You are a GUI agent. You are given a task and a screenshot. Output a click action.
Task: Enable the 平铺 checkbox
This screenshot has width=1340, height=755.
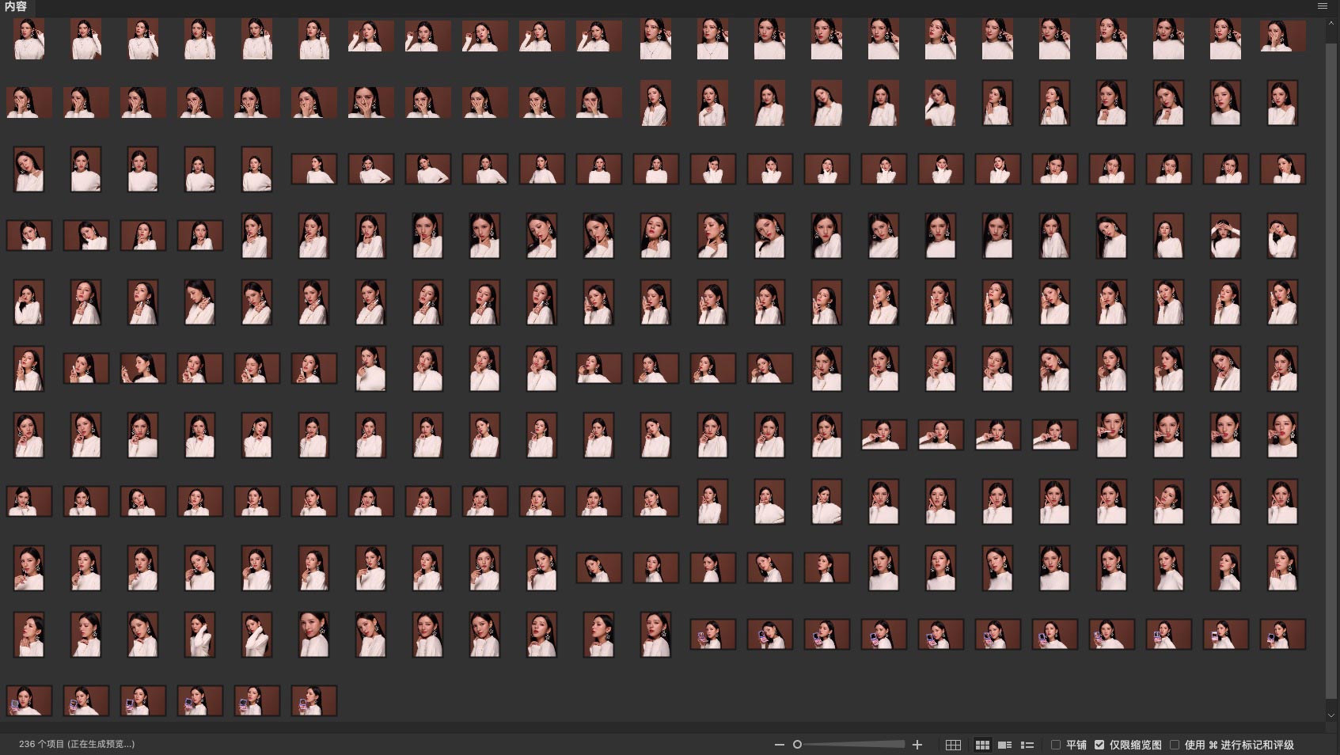[1056, 745]
